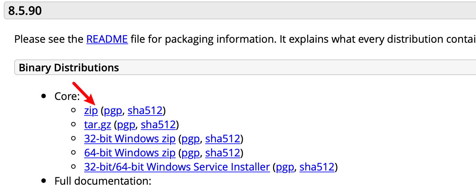The height and width of the screenshot is (185, 476).
Task: Click the Core list item label
Action: [67, 97]
